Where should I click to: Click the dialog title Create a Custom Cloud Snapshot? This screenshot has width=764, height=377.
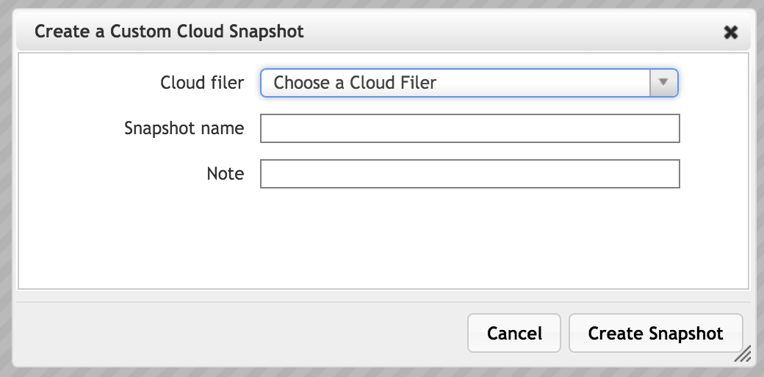click(x=169, y=32)
